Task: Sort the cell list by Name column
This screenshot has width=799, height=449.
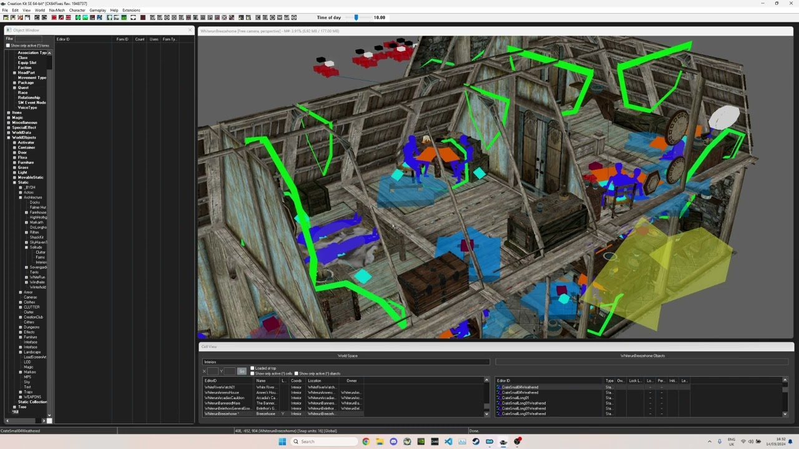Action: tap(267, 380)
